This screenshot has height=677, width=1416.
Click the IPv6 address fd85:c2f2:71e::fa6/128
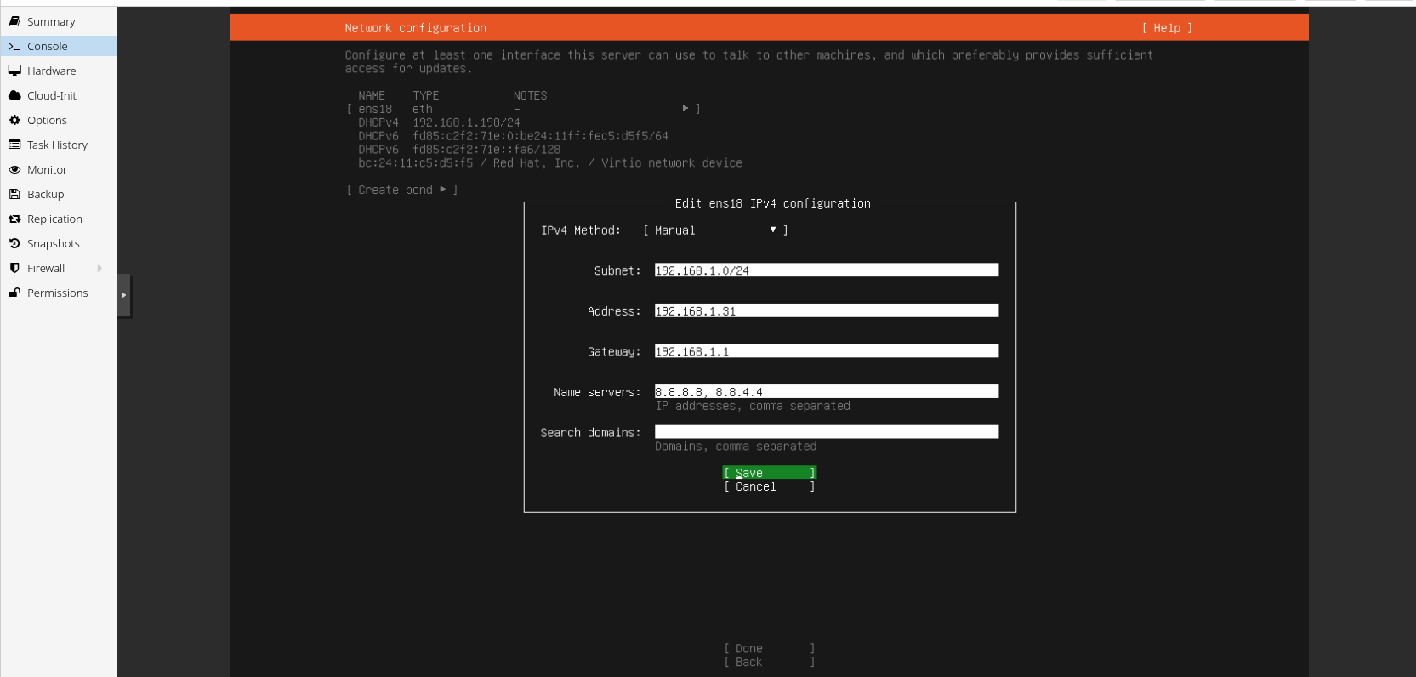tap(486, 150)
